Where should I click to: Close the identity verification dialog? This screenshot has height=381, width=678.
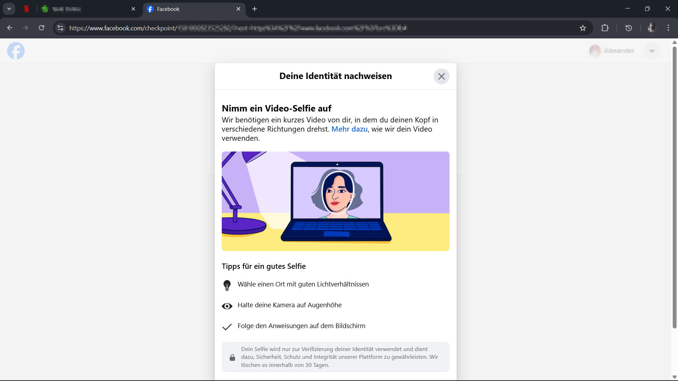[441, 76]
